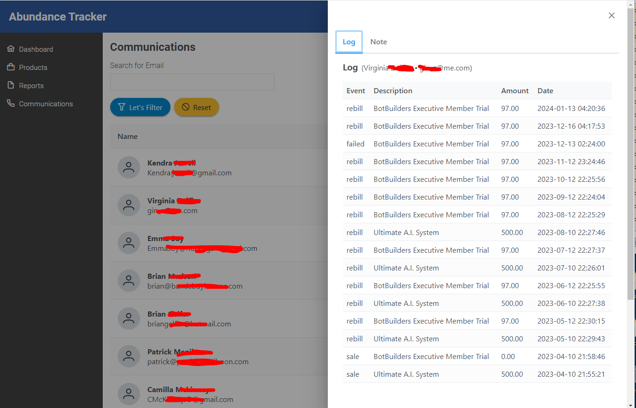Click the Abundance Tracker app title

58,17
